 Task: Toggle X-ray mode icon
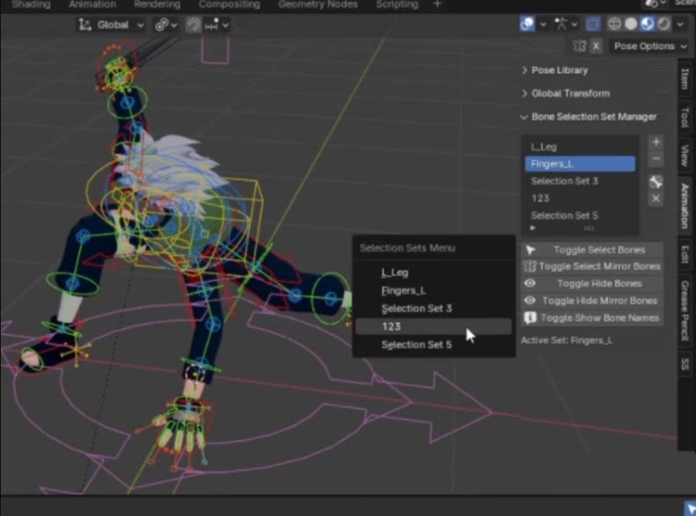coord(592,24)
